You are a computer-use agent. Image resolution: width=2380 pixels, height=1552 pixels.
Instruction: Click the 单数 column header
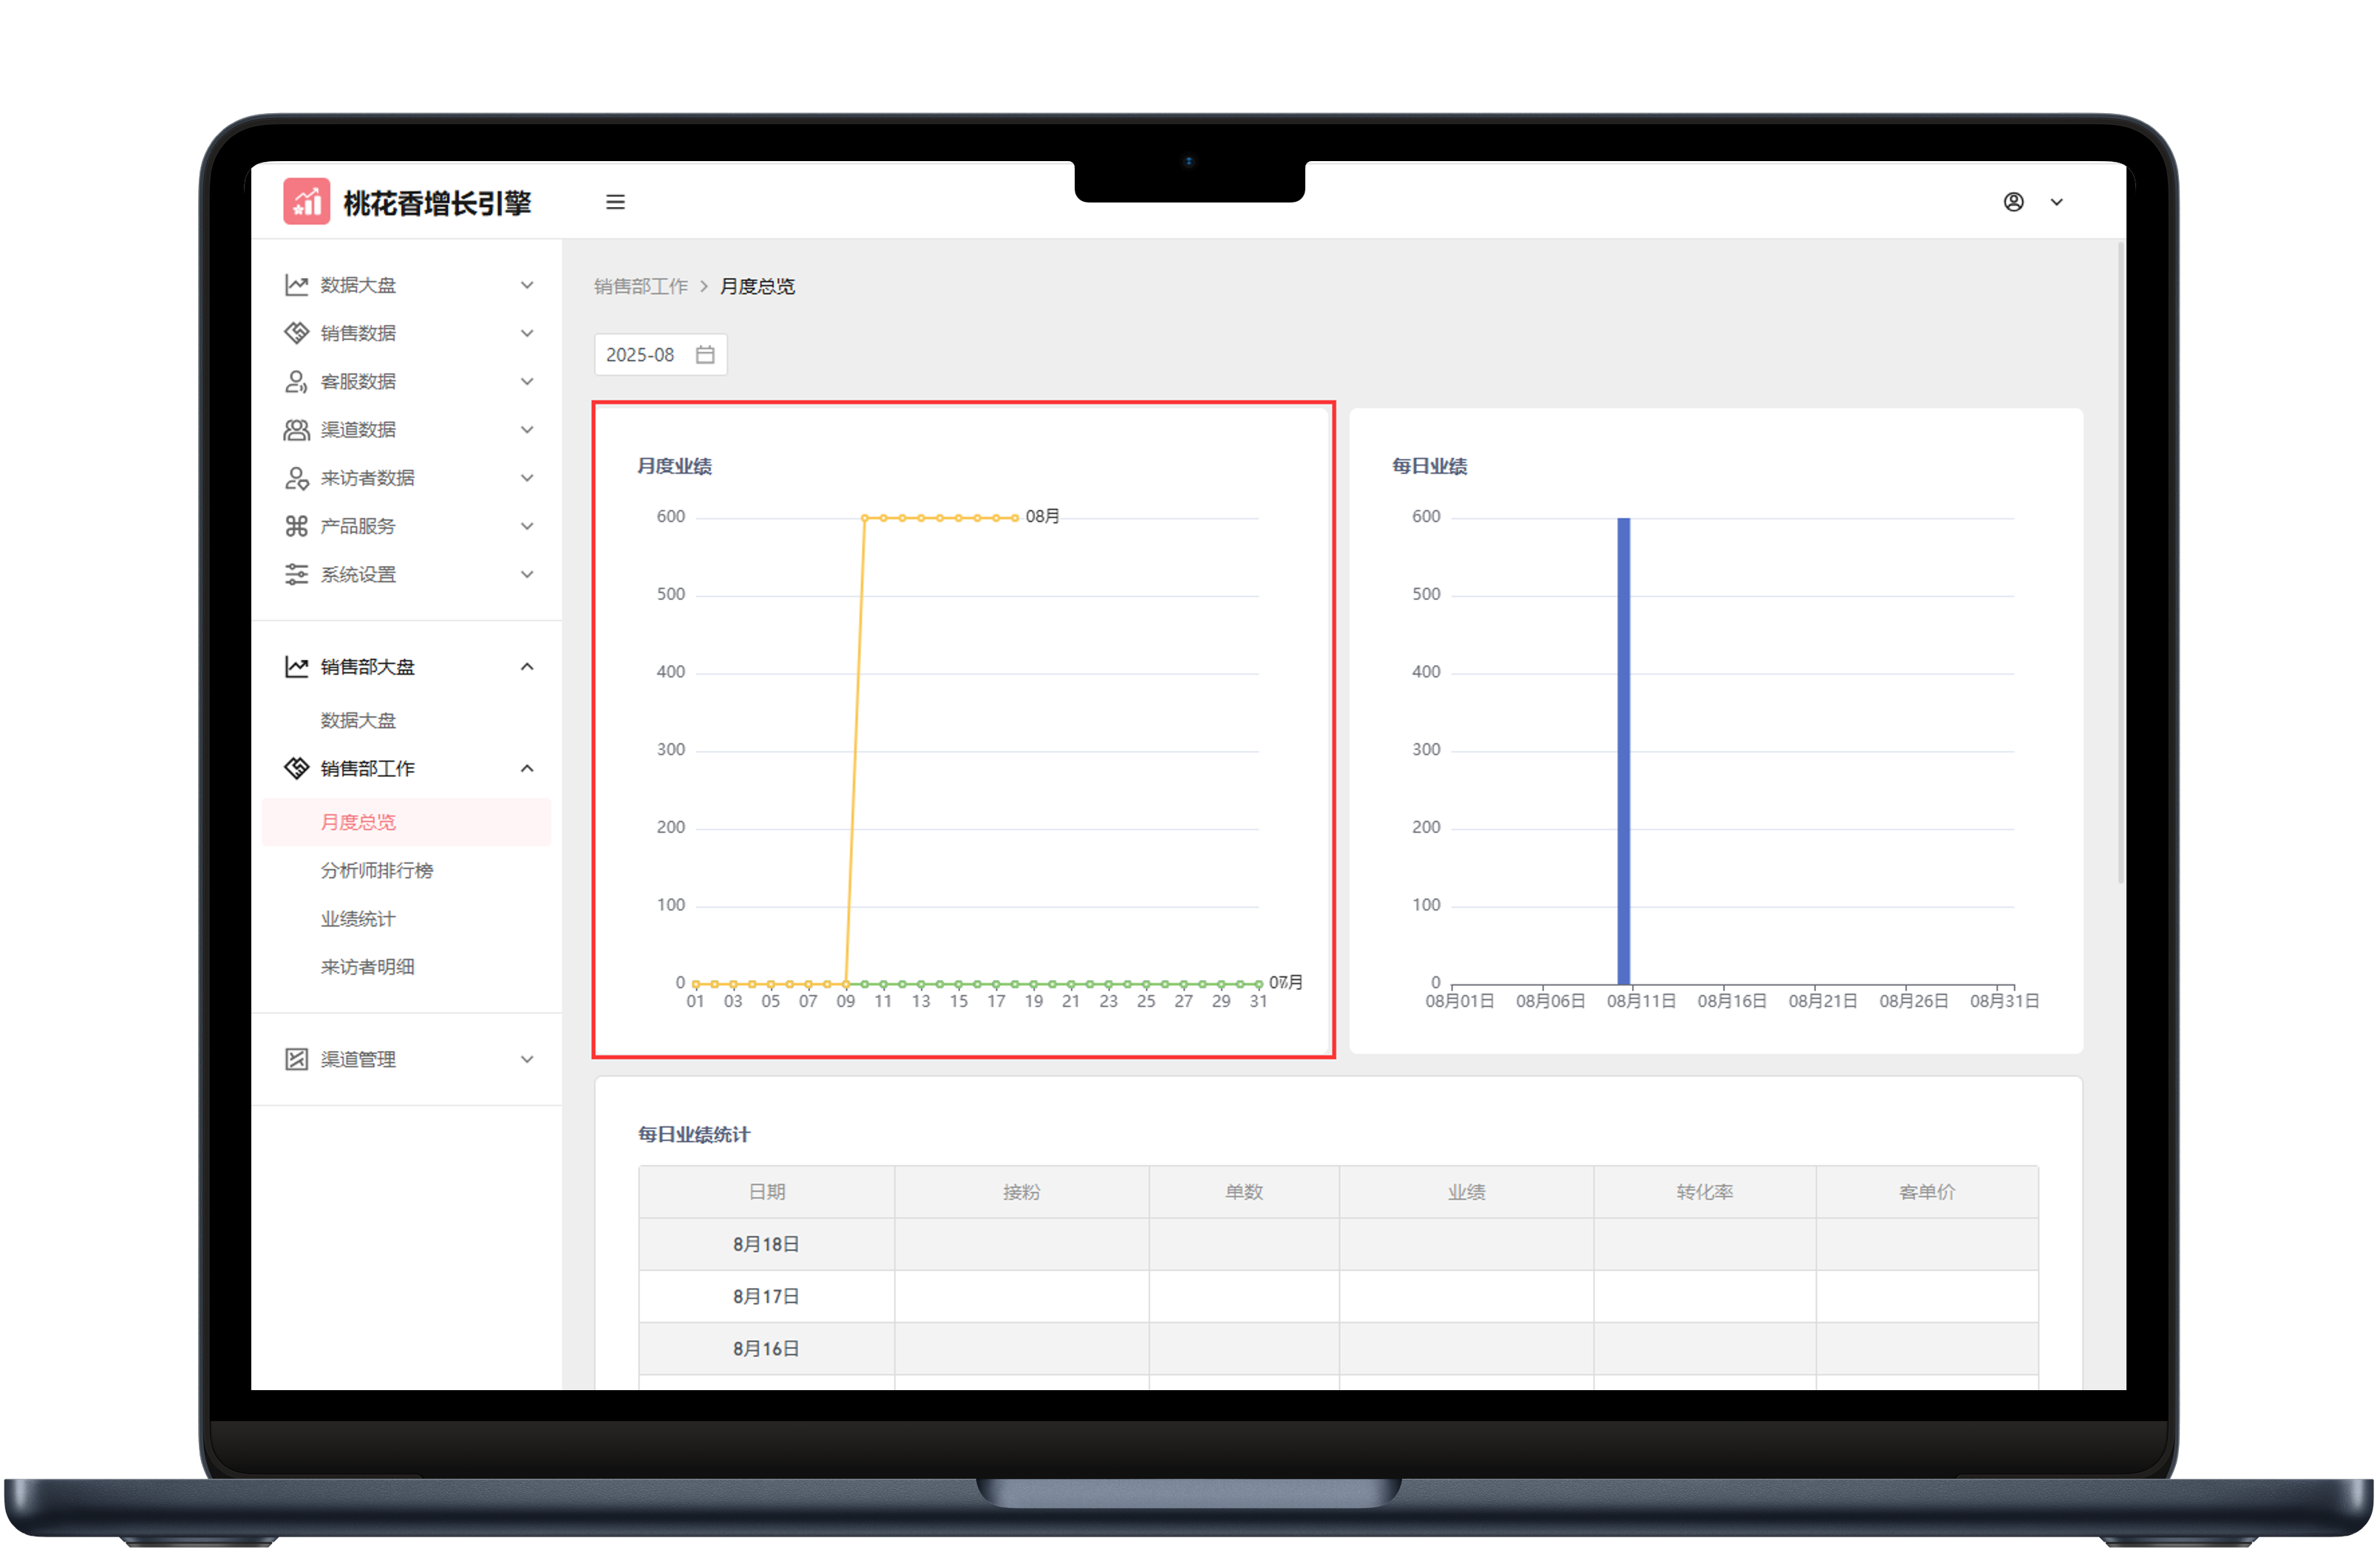1244,1191
